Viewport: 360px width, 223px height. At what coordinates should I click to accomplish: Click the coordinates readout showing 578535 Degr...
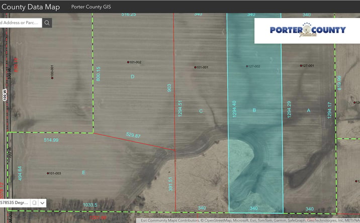click(15, 203)
